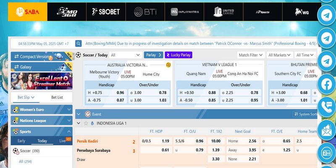Open the All Markets dropdown
This screenshot has height=168, width=336.
(279, 55)
